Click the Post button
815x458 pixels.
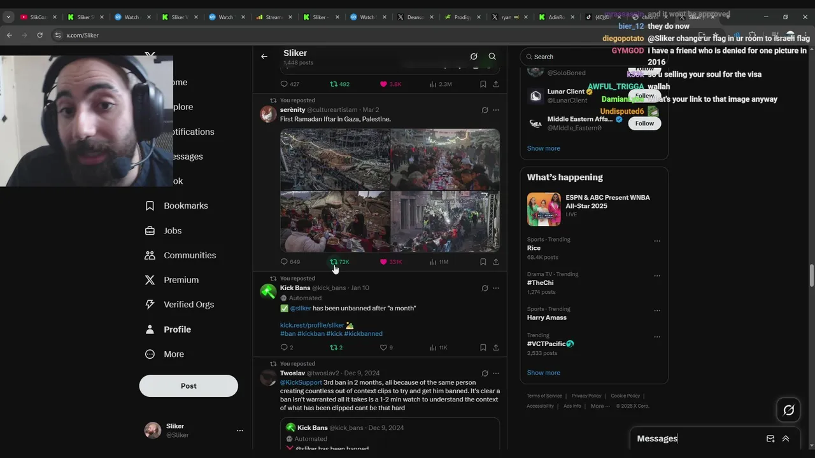click(x=188, y=386)
